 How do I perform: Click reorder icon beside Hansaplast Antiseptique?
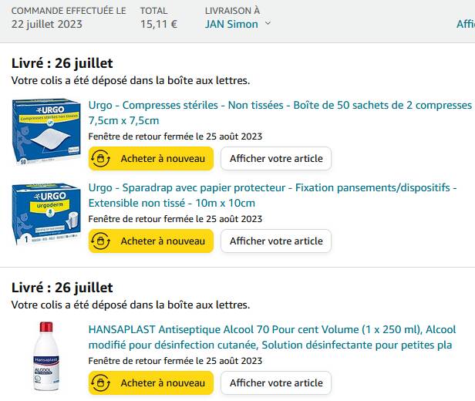point(100,382)
